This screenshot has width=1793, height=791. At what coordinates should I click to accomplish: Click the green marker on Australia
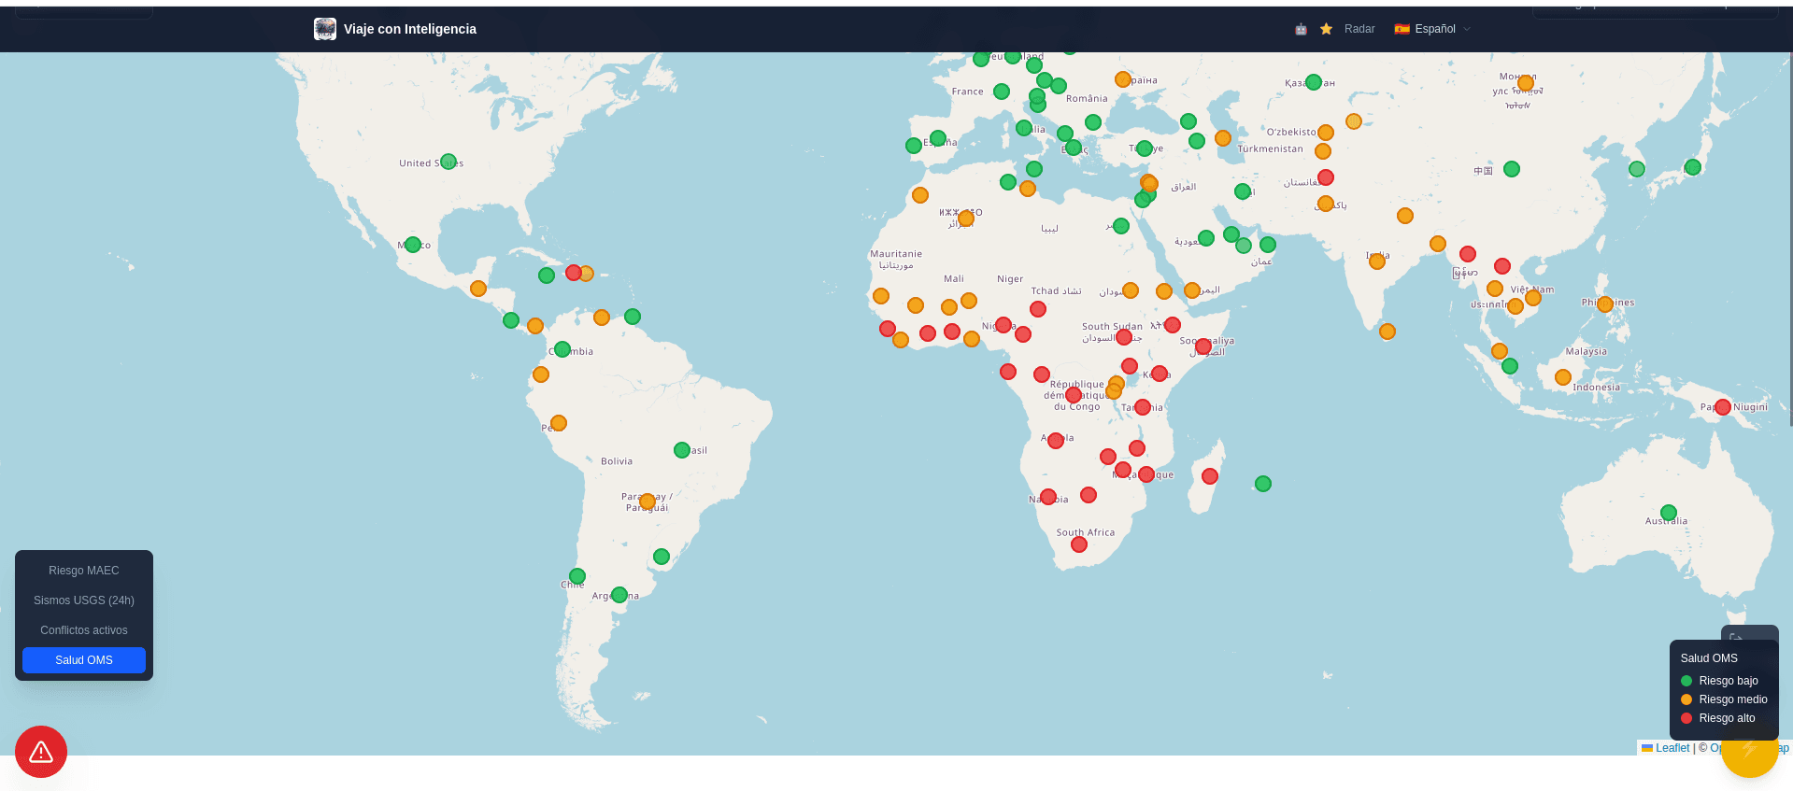tap(1669, 513)
